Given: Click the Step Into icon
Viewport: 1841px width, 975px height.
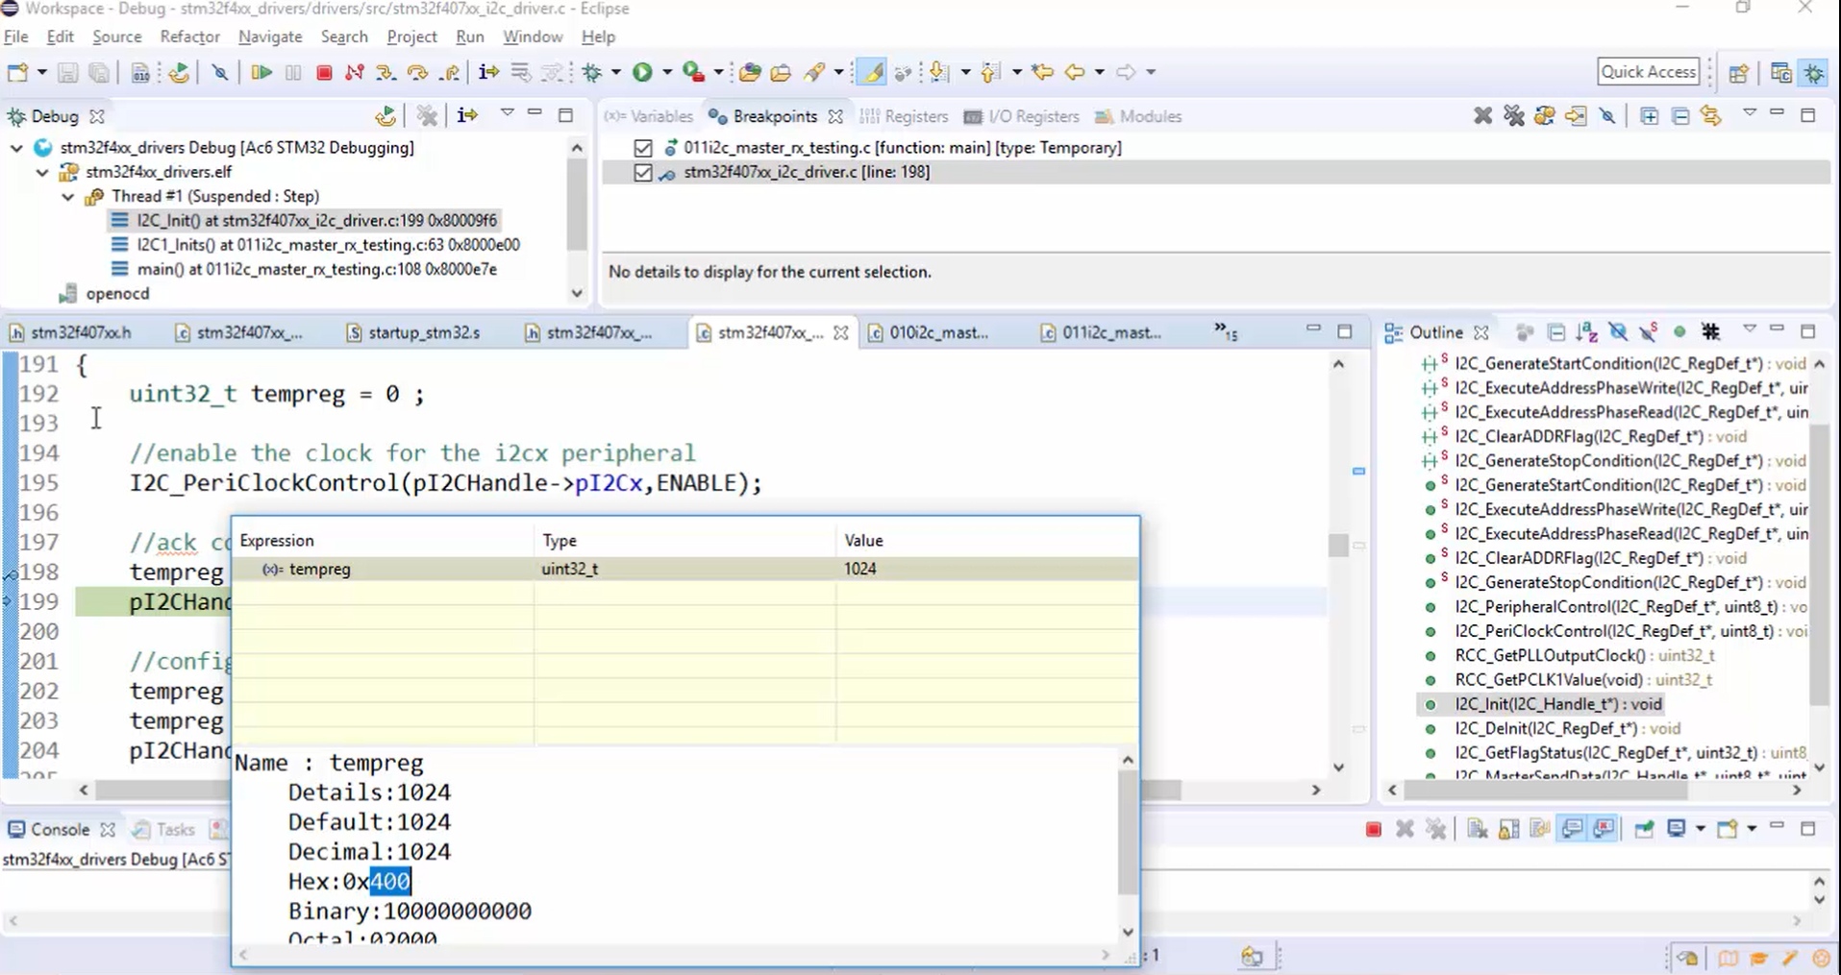Looking at the screenshot, I should [386, 72].
